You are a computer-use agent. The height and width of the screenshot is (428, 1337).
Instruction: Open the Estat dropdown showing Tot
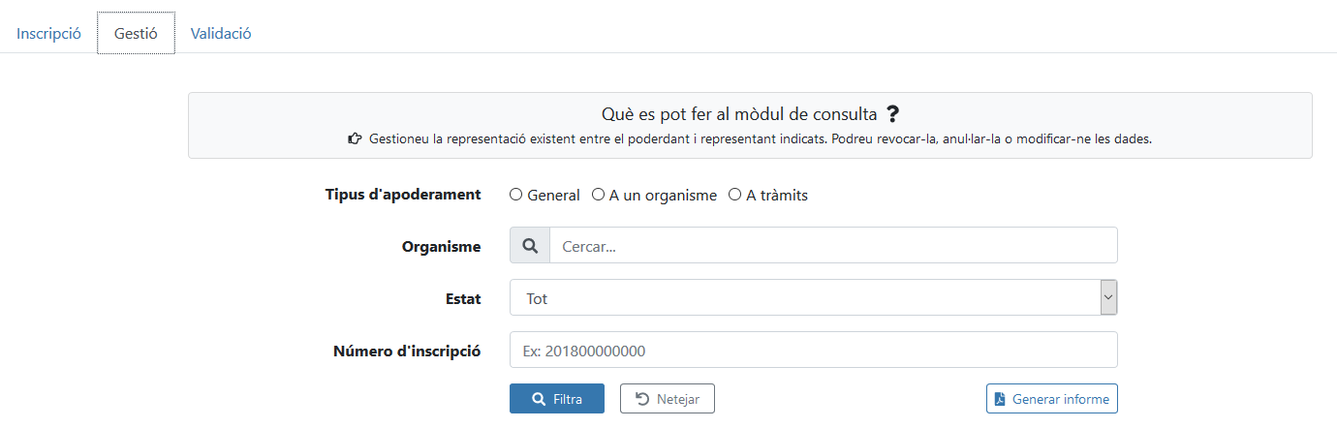[804, 298]
